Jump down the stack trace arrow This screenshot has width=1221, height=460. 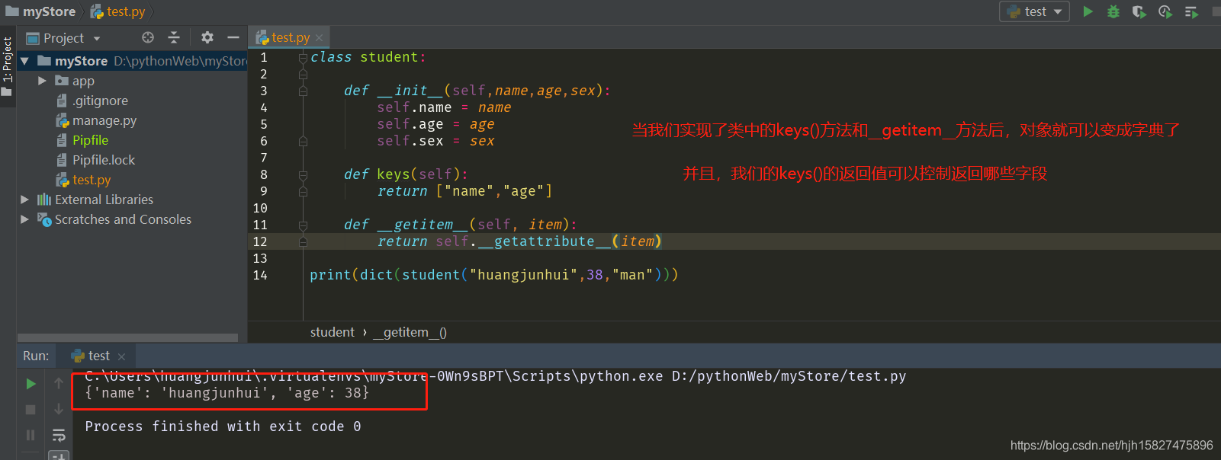59,410
